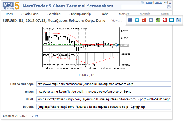Share the chart on Facebook
Screen dimensions: 184x121
[130, 20]
